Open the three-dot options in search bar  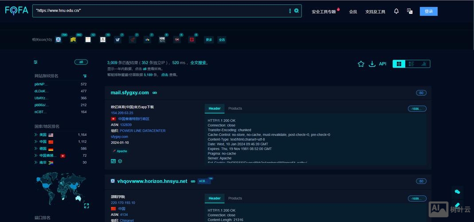290,11
